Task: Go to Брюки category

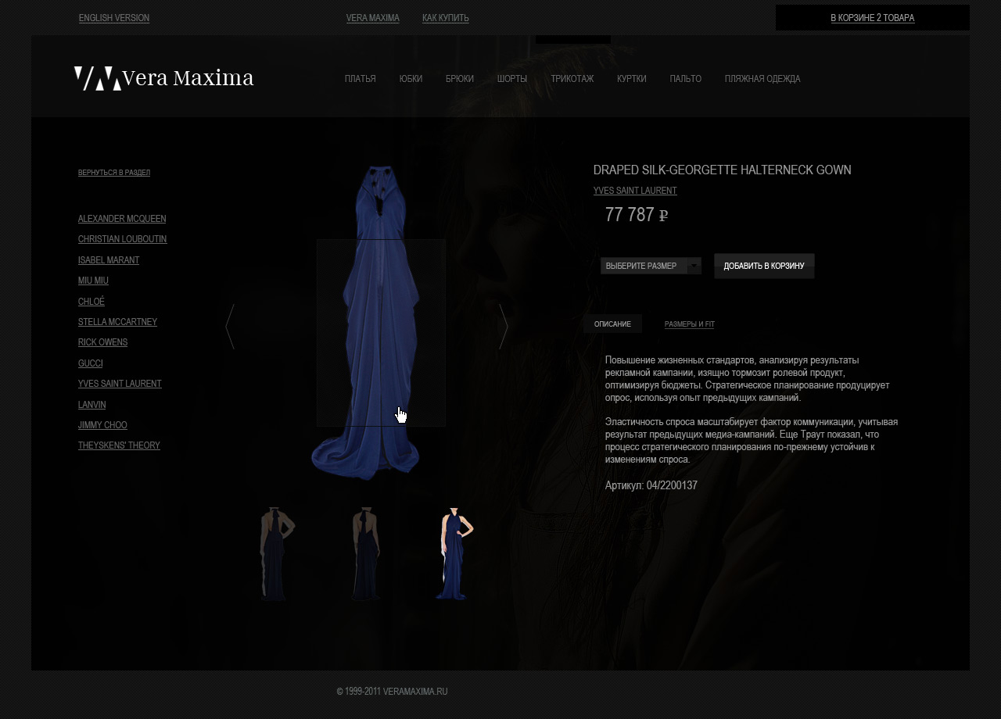Action: click(x=460, y=79)
